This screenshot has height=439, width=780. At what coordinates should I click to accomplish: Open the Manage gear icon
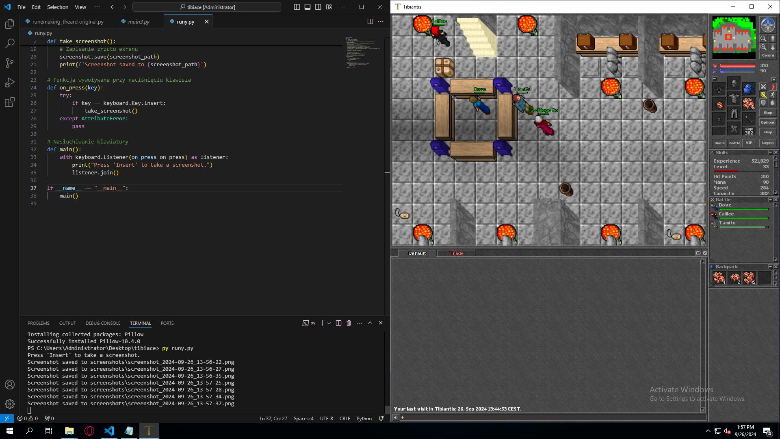click(x=10, y=404)
